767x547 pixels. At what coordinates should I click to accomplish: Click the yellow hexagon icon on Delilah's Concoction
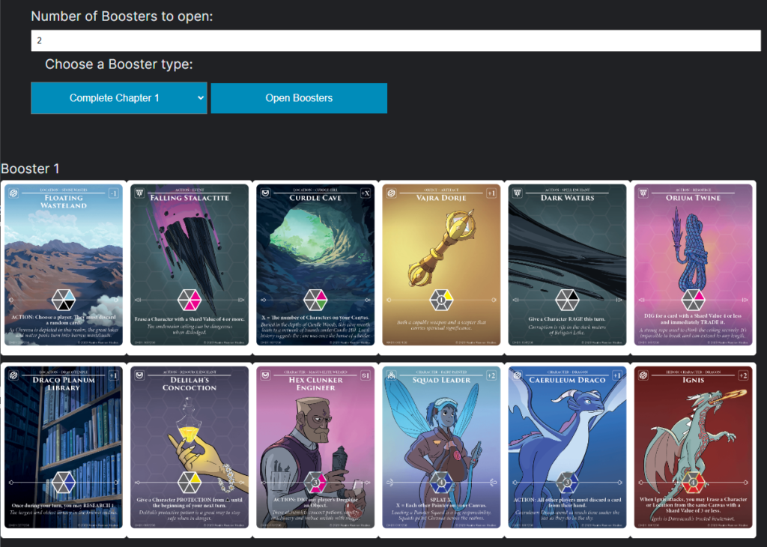click(x=190, y=483)
